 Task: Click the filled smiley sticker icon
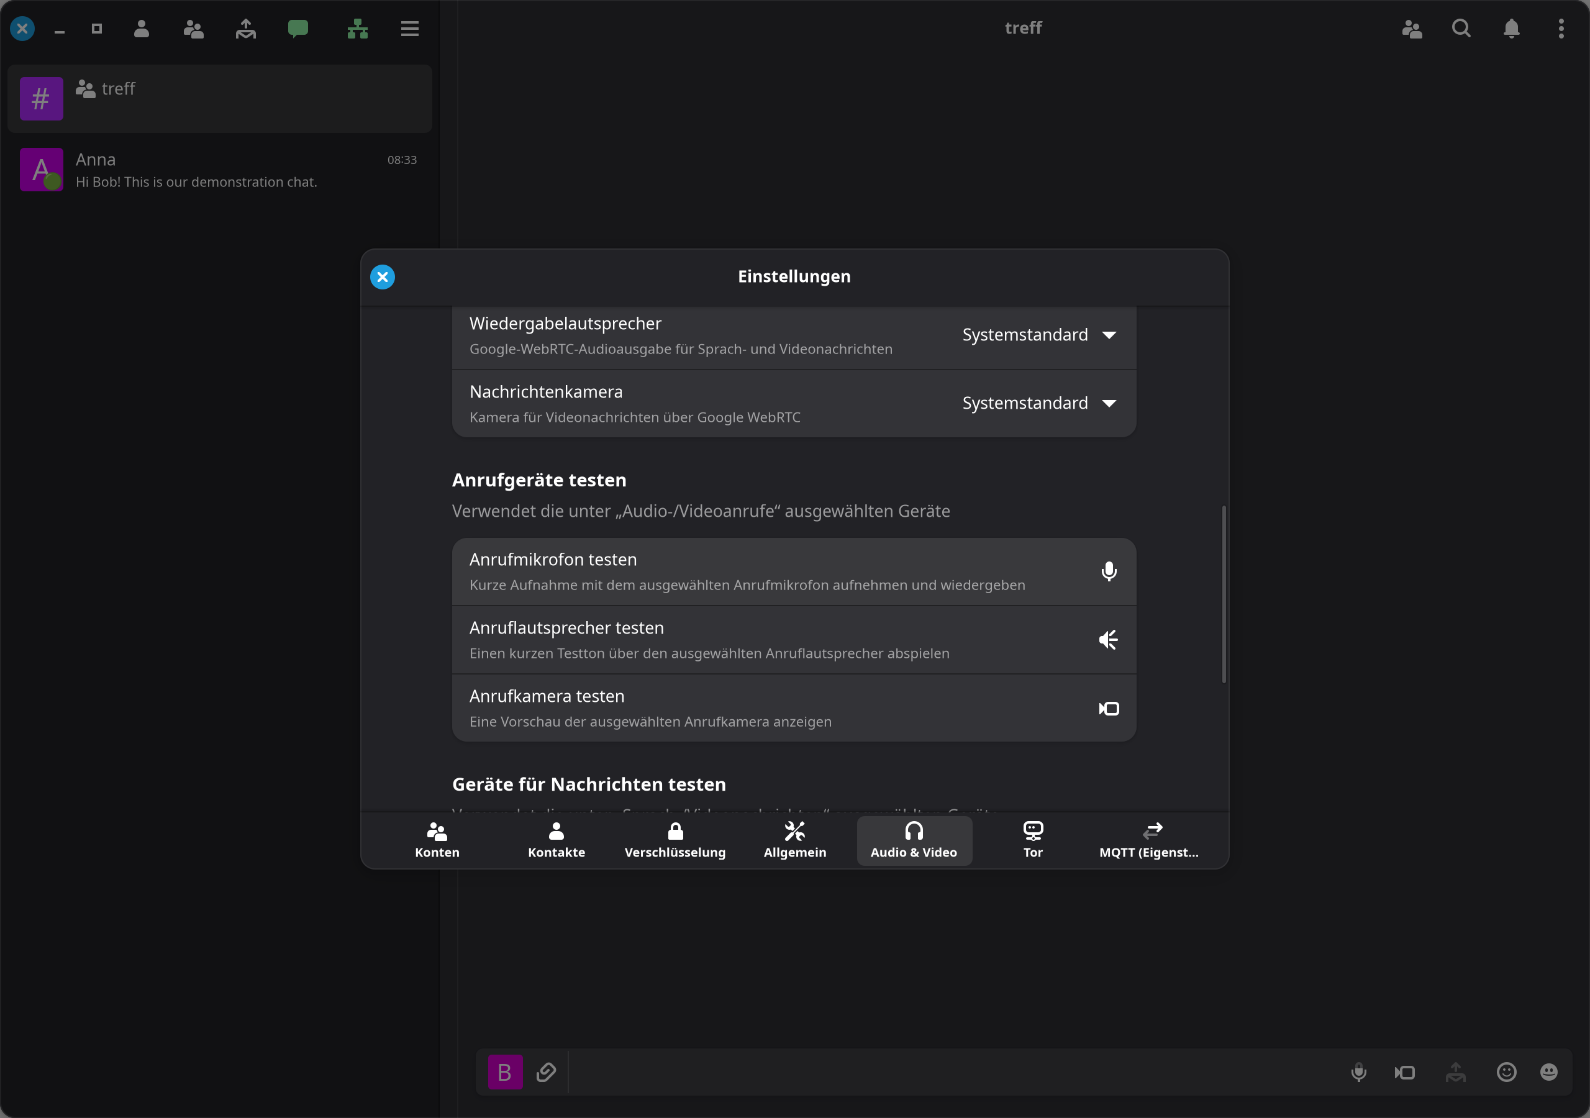(1548, 1071)
